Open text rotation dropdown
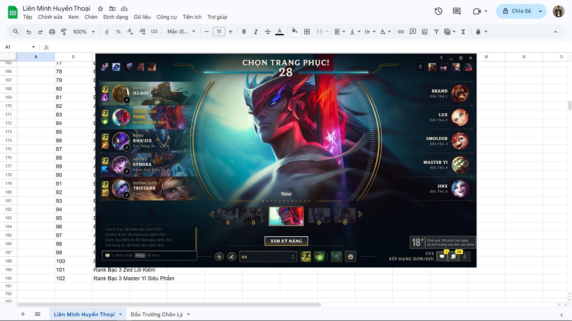Image resolution: width=572 pixels, height=321 pixels. [385, 32]
